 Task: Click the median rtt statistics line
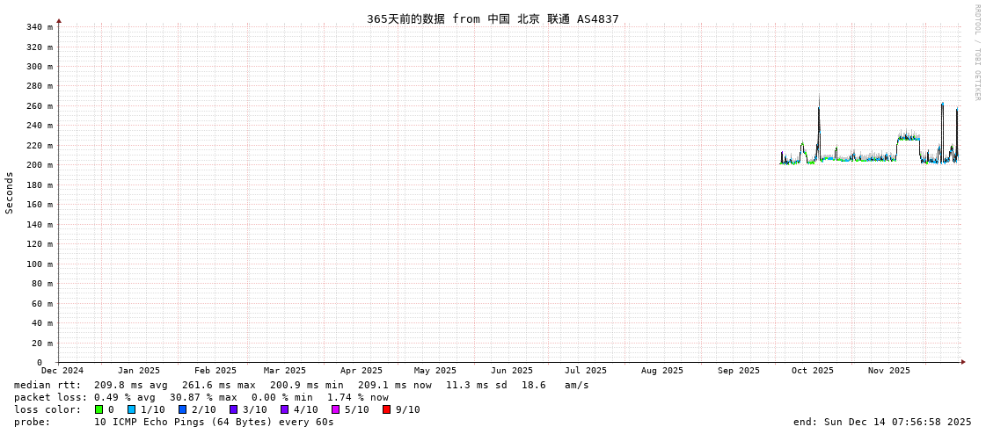301,385
